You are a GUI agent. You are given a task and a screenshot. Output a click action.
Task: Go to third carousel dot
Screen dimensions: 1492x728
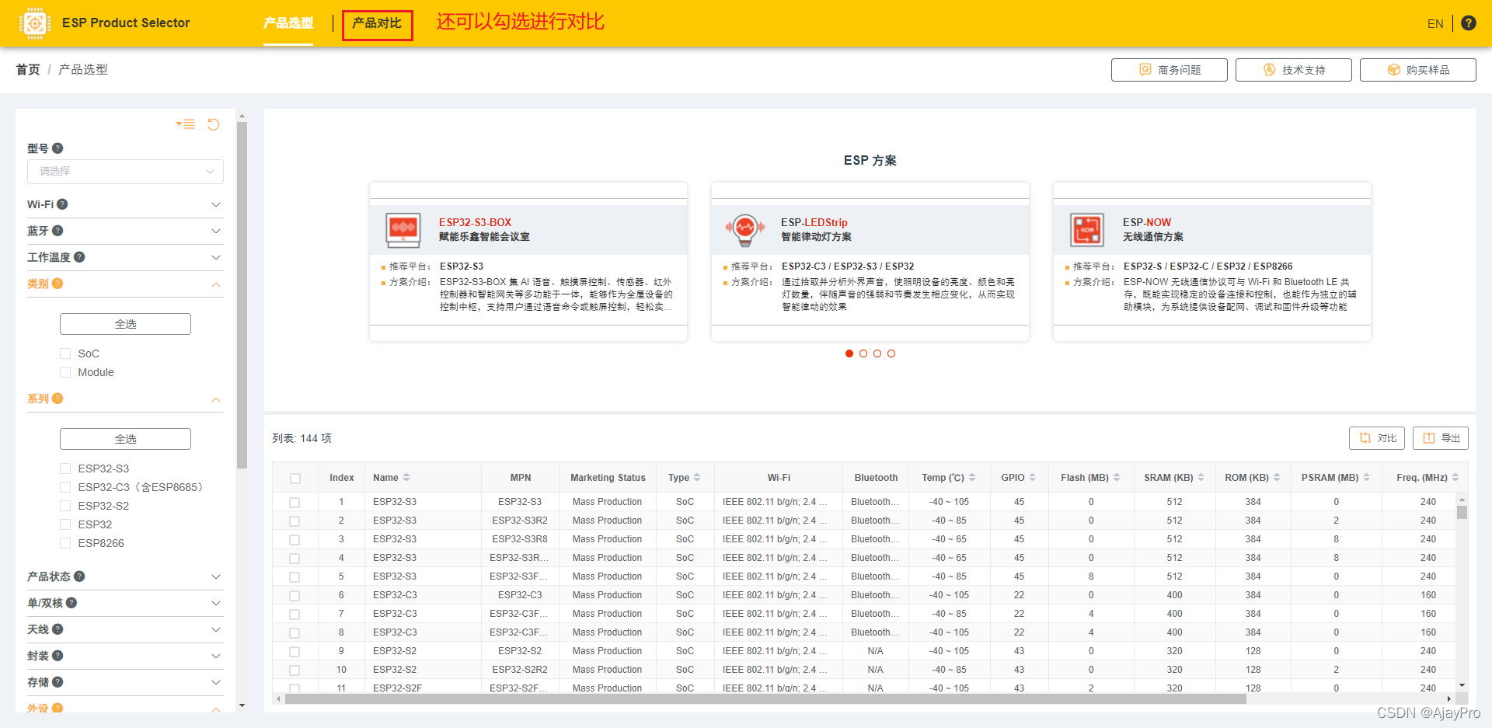(x=877, y=354)
